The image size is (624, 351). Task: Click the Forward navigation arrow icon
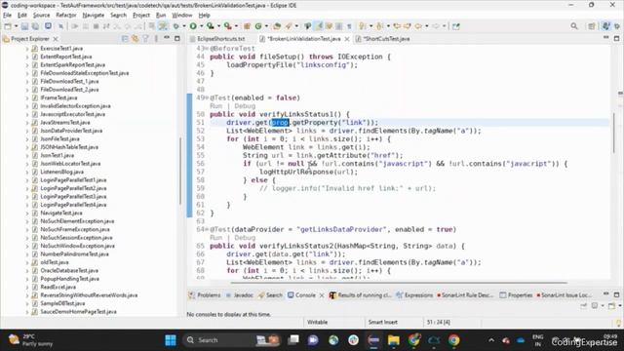[436, 26]
